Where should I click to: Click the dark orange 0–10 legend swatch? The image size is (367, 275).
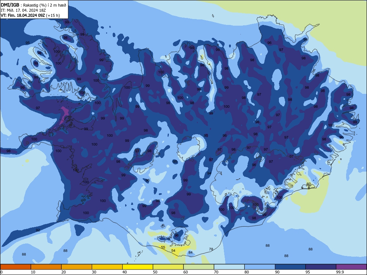click(x=15, y=267)
